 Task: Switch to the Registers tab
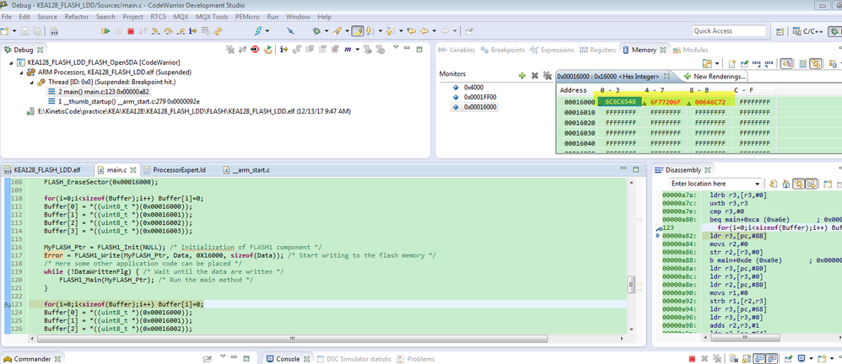598,50
